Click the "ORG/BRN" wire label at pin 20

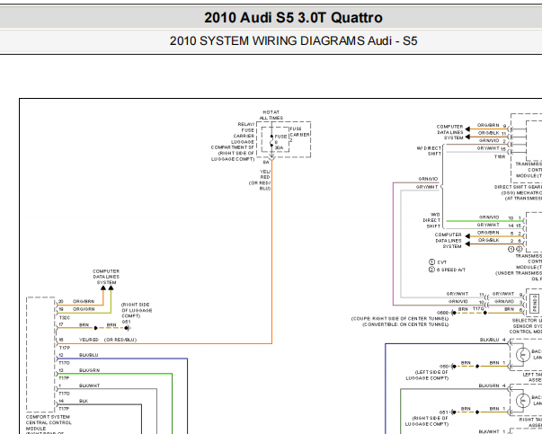(84, 301)
